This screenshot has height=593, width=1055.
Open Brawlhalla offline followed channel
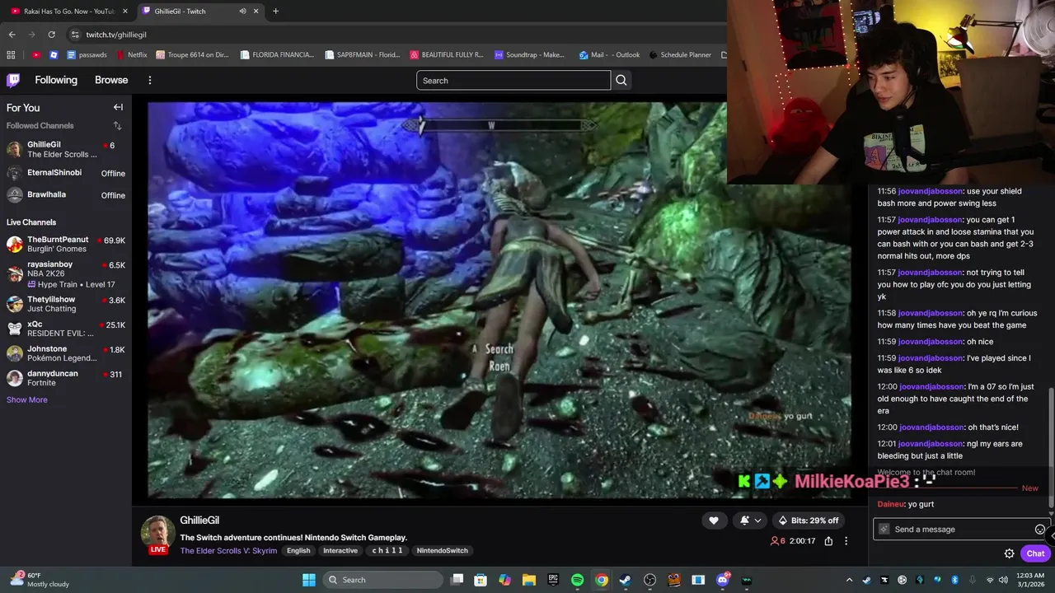pyautogui.click(x=66, y=195)
